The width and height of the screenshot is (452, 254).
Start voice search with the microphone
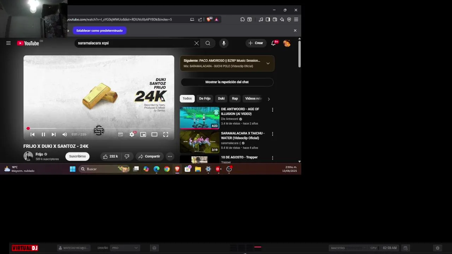click(x=224, y=43)
